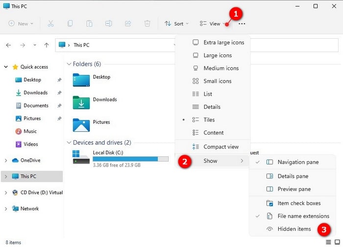Toggle the Details pane option
The image size is (343, 247).
click(x=293, y=176)
